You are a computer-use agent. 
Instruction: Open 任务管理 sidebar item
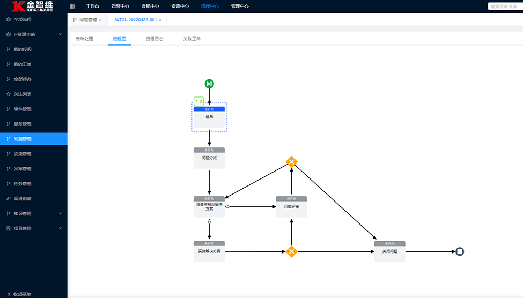click(34, 184)
